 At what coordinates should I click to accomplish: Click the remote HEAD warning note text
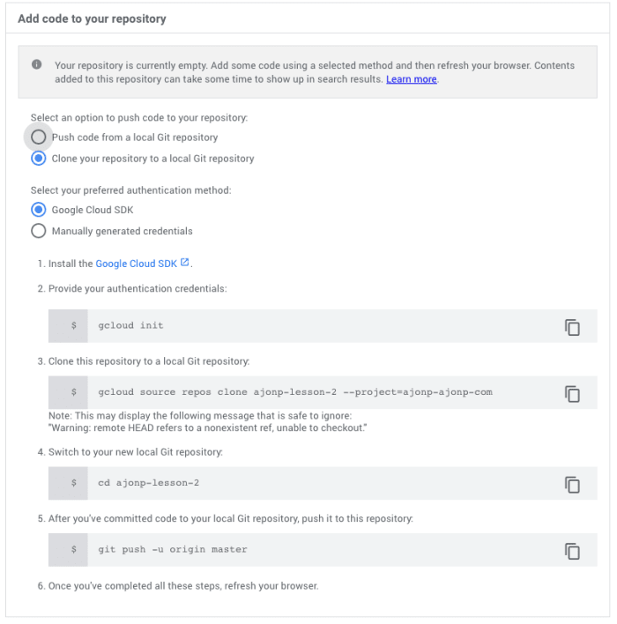207,427
